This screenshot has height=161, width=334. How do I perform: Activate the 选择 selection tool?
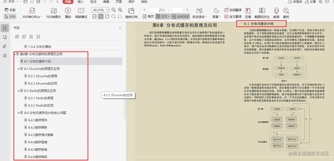pos(10,16)
